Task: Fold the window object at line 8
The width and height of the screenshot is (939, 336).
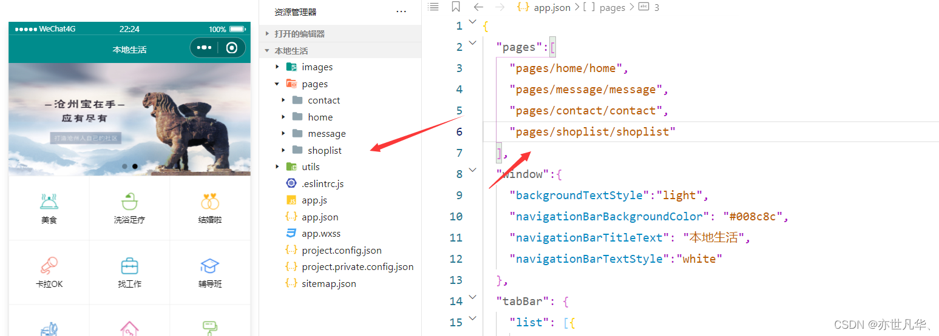Action: [473, 171]
